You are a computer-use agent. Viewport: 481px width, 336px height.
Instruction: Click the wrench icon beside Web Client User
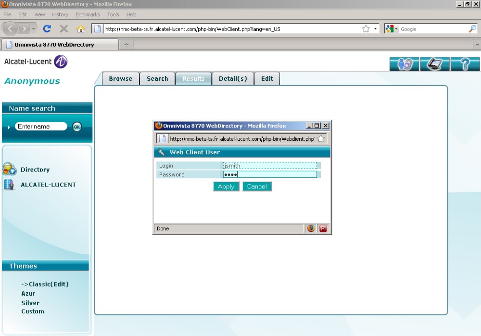click(161, 152)
